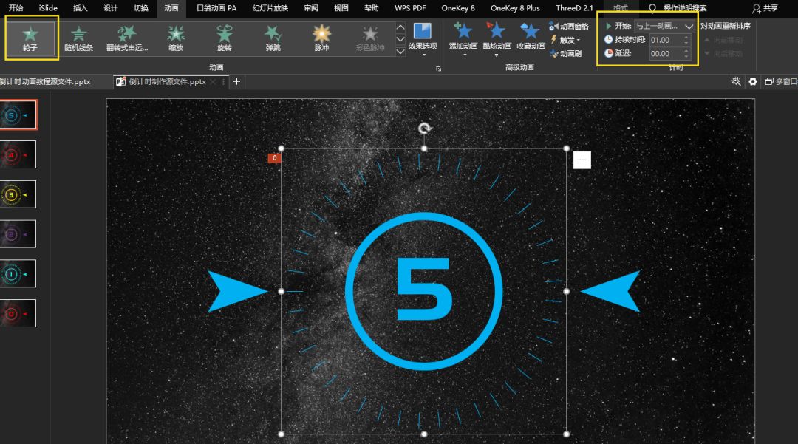
Task: Apply the 脉冲 pulse animation effect
Action: click(x=321, y=38)
